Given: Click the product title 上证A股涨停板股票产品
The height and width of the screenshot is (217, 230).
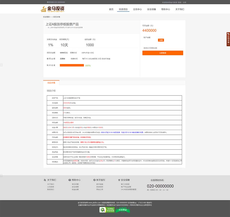Looking at the screenshot, I should tap(62, 24).
